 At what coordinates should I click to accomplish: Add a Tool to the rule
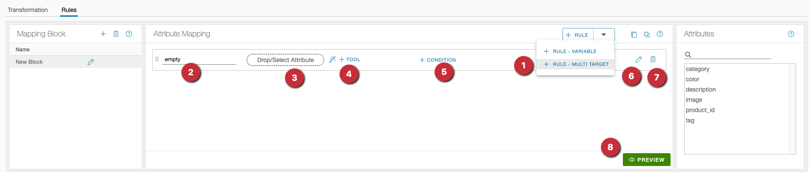(350, 59)
